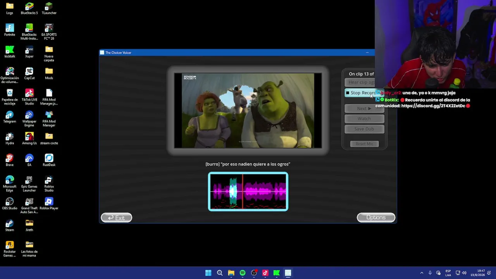Image resolution: width=496 pixels, height=279 pixels.
Task: Open the Jireth folder
Action: click(29, 226)
